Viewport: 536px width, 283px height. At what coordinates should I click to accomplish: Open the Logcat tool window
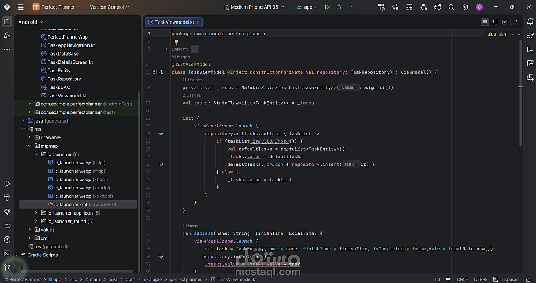7,225
